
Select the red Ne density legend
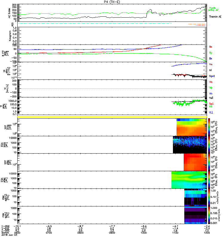pyautogui.click(x=211, y=64)
